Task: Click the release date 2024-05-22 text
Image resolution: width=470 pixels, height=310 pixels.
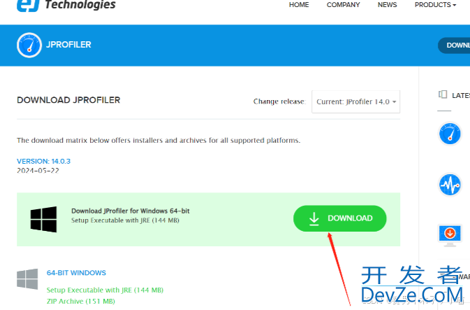Action: (38, 170)
